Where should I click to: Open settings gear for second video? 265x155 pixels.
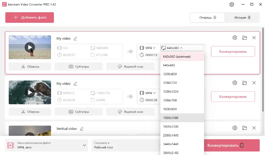pos(235,83)
